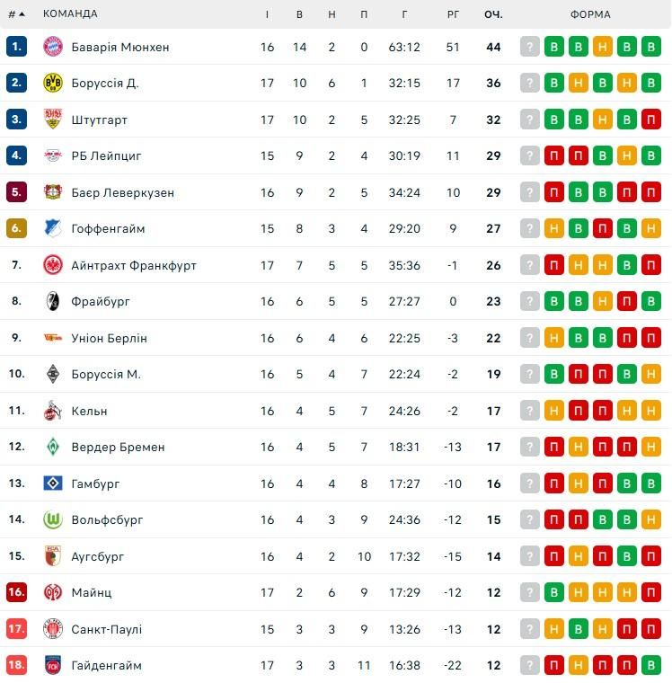Click the Hamburg club crest icon

[53, 483]
